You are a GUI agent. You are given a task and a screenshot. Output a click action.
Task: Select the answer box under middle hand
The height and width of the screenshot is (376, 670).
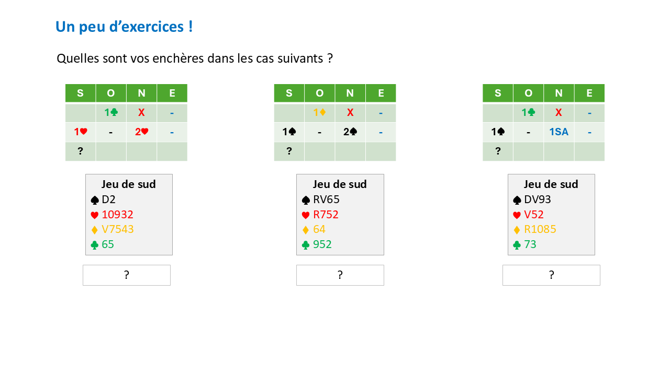point(340,275)
